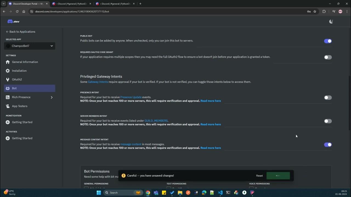Viewport: 351px width, 197px height.
Task: Click the browser address bar URL
Action: click(72, 11)
